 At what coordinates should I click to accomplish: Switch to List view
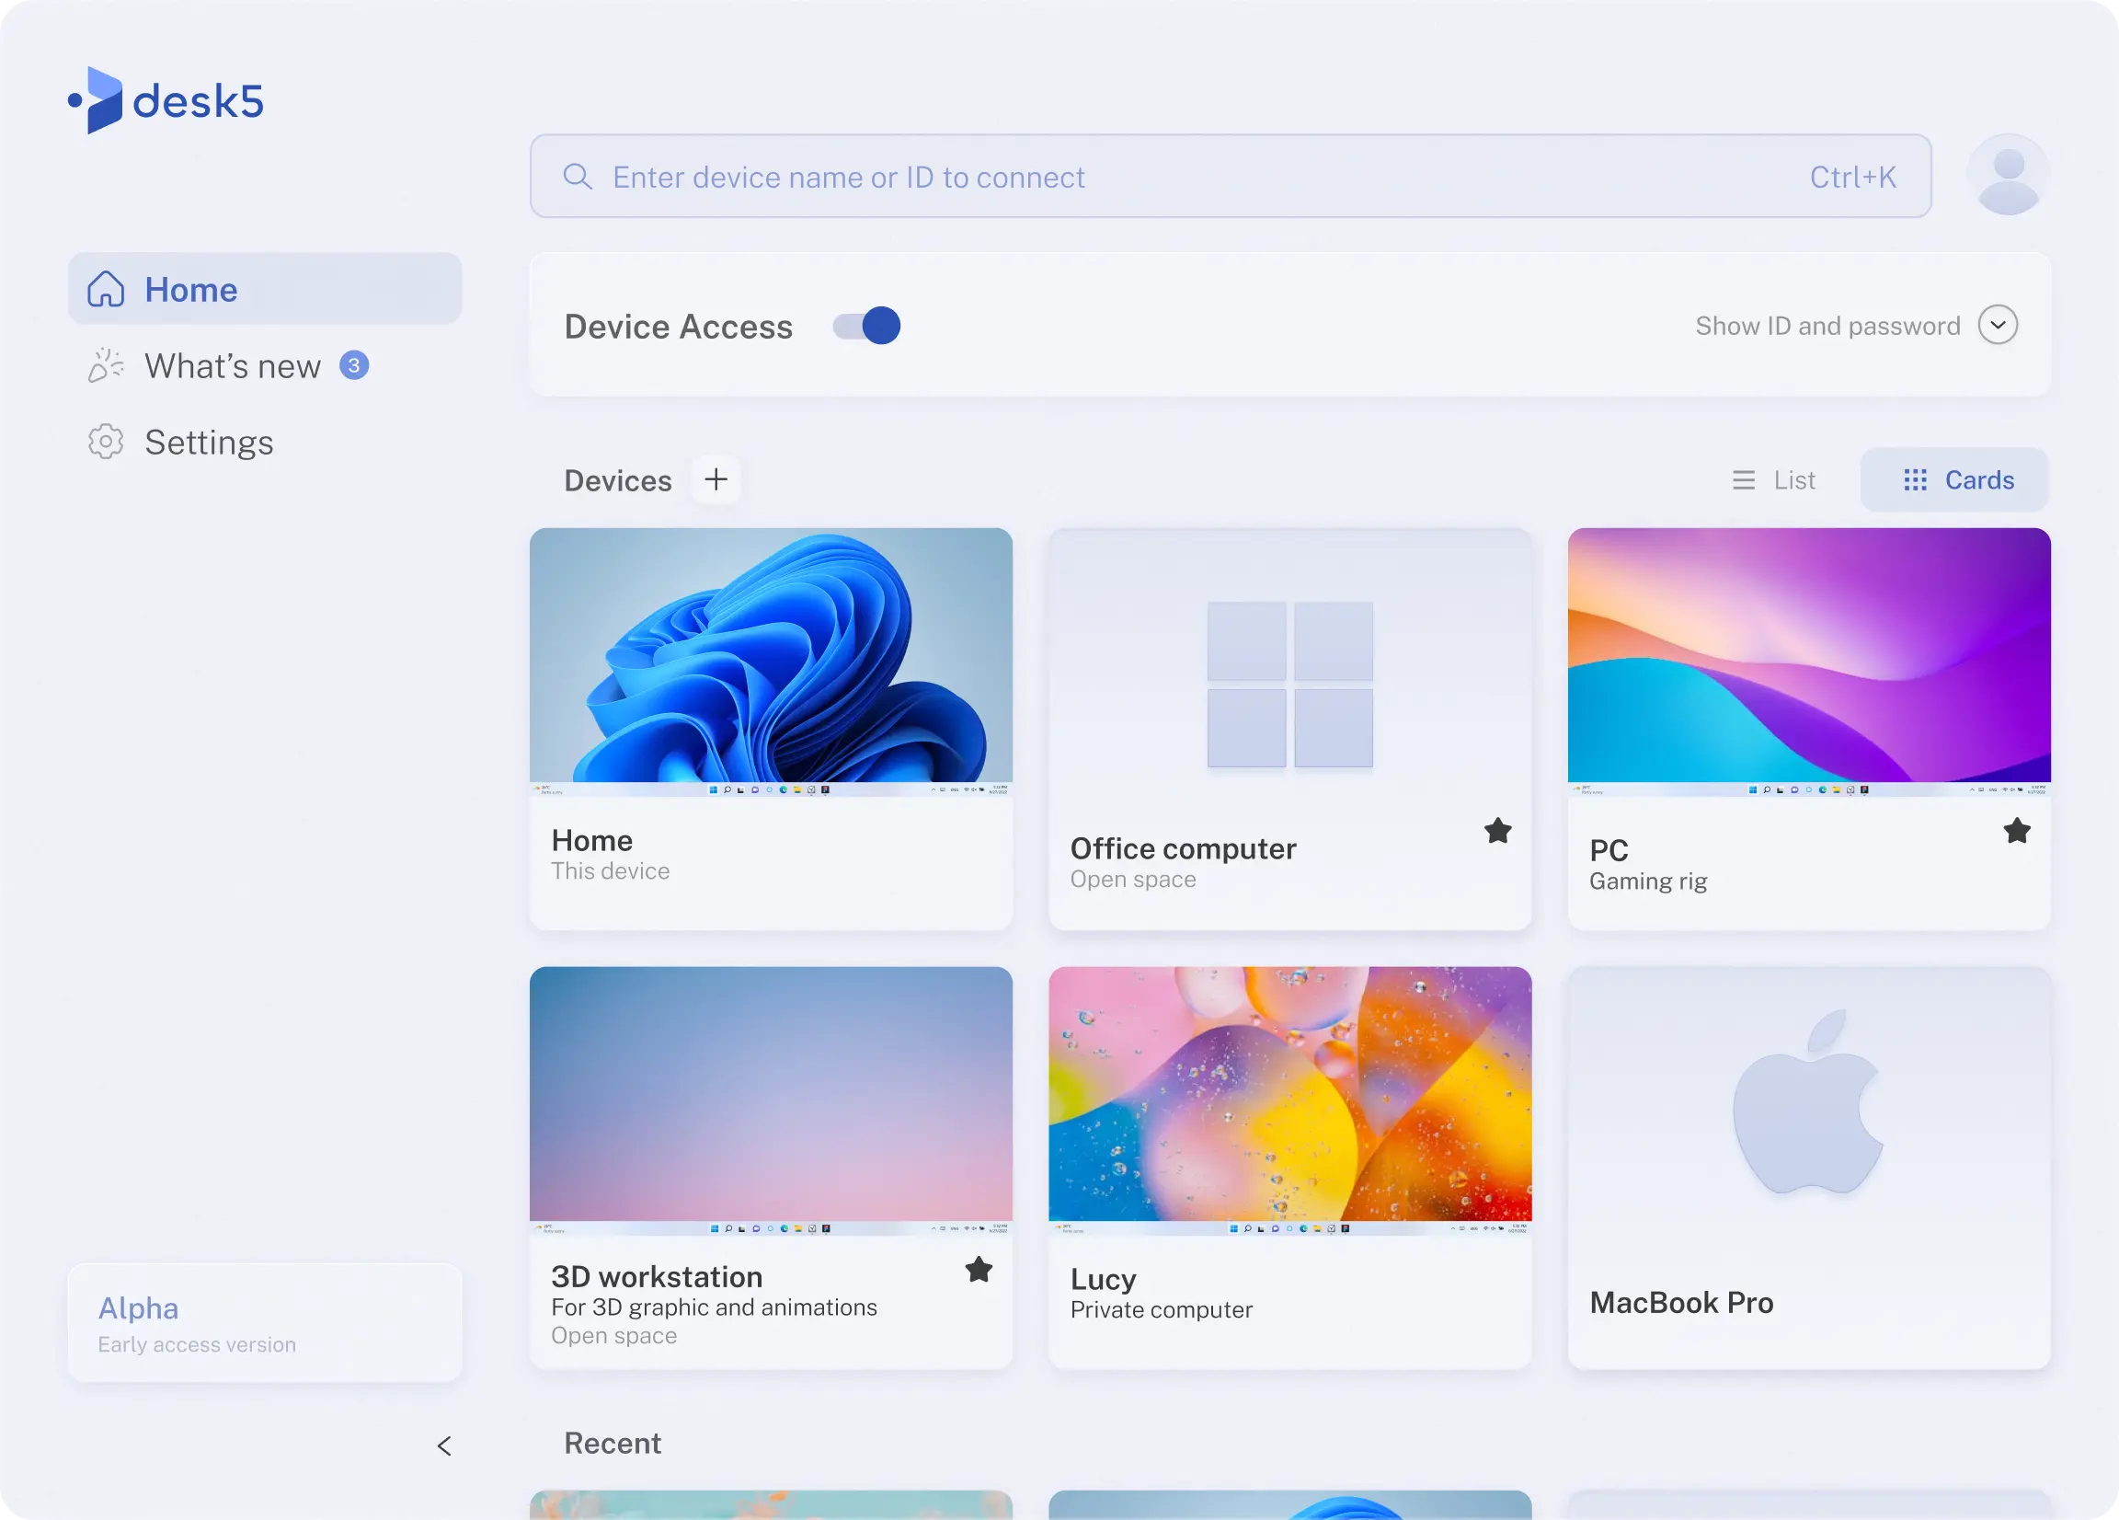(1772, 480)
